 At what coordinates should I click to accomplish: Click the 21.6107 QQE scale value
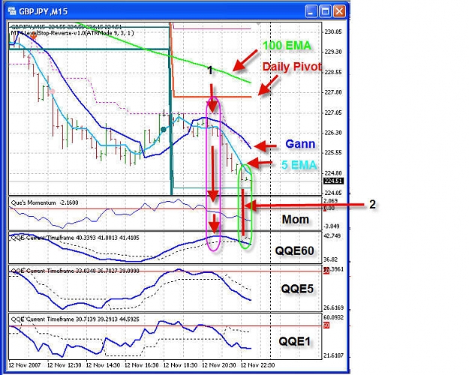tap(333, 355)
